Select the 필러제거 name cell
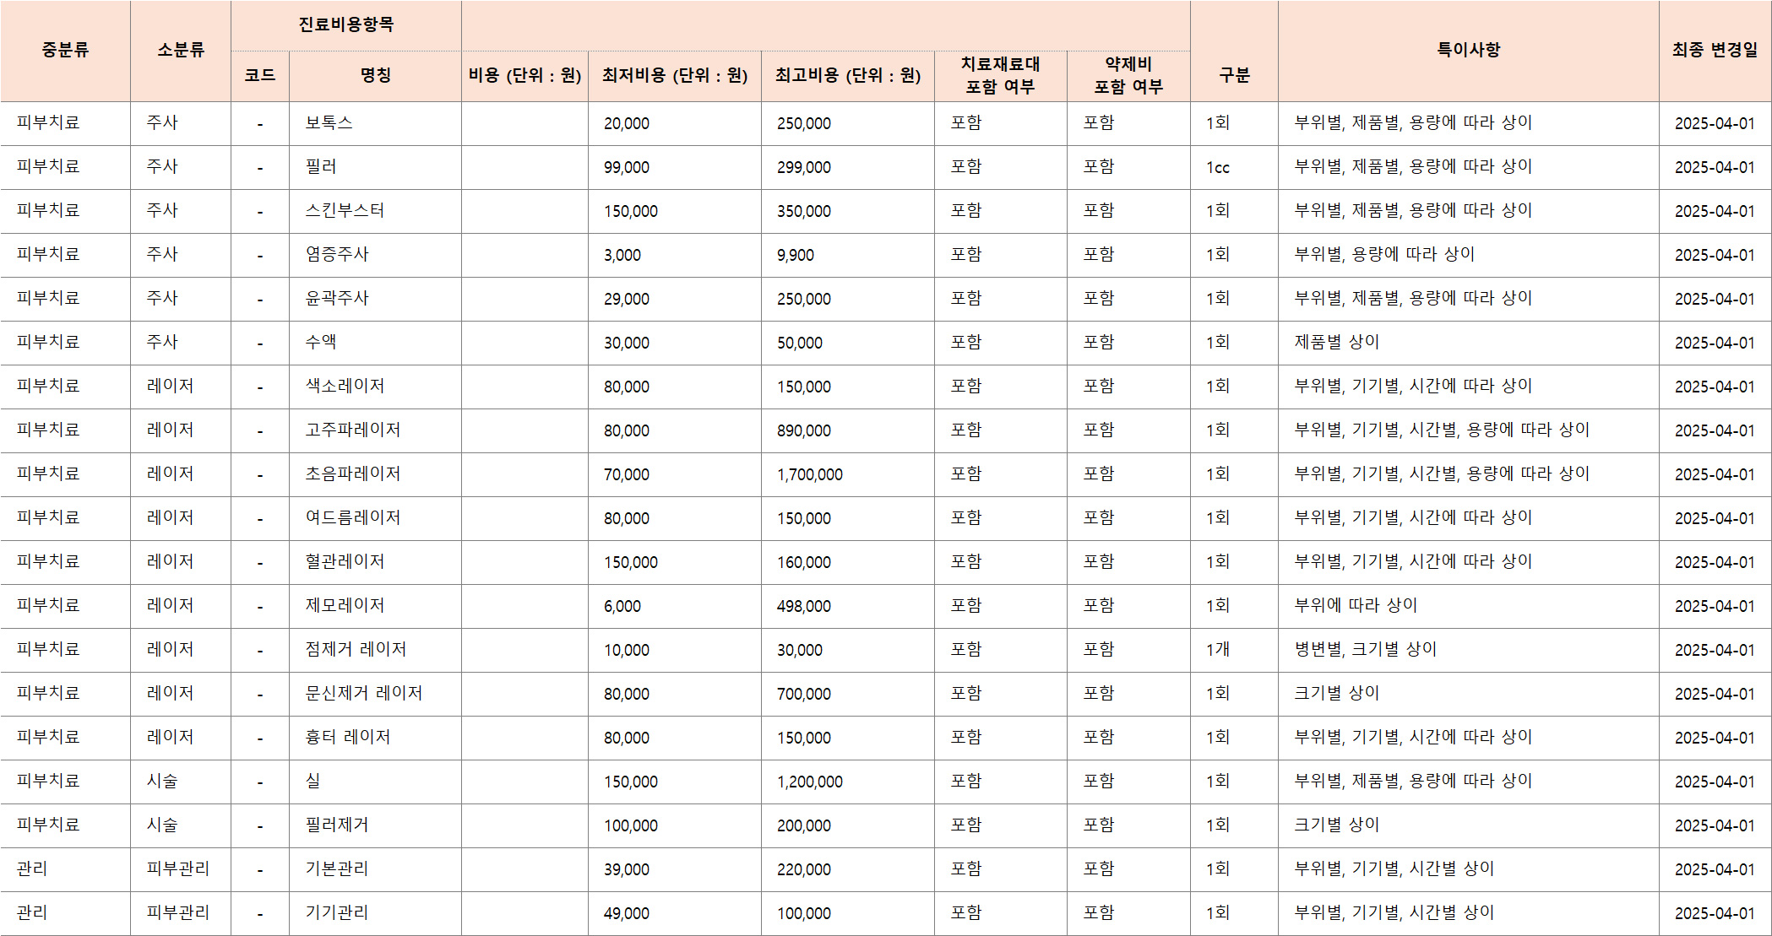The height and width of the screenshot is (936, 1772). [x=375, y=825]
